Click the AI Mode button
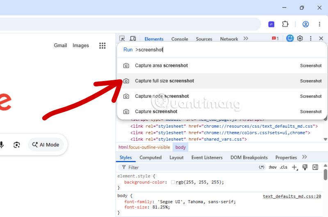328x217 pixels. pos(46,145)
